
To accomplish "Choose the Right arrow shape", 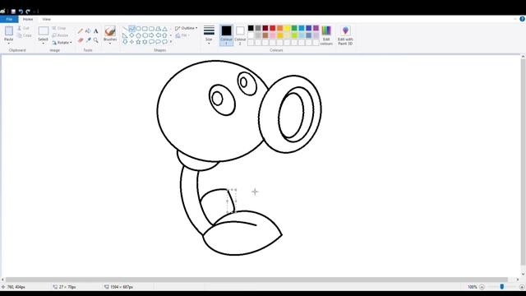I will [151, 35].
